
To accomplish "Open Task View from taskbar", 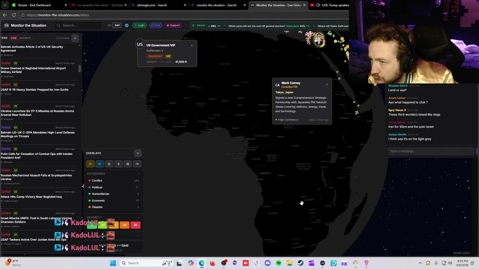I will [x=179, y=263].
